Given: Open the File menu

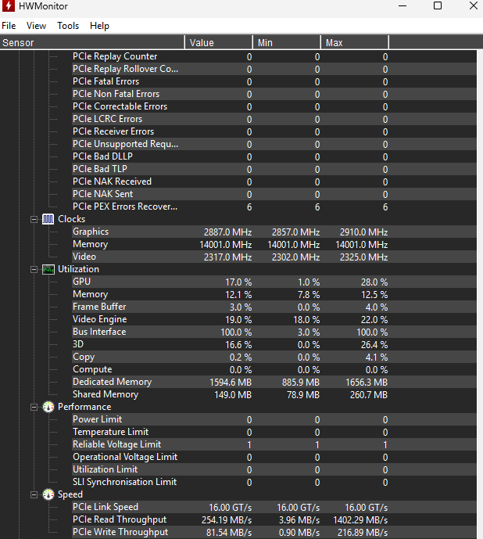Looking at the screenshot, I should pyautogui.click(x=9, y=26).
